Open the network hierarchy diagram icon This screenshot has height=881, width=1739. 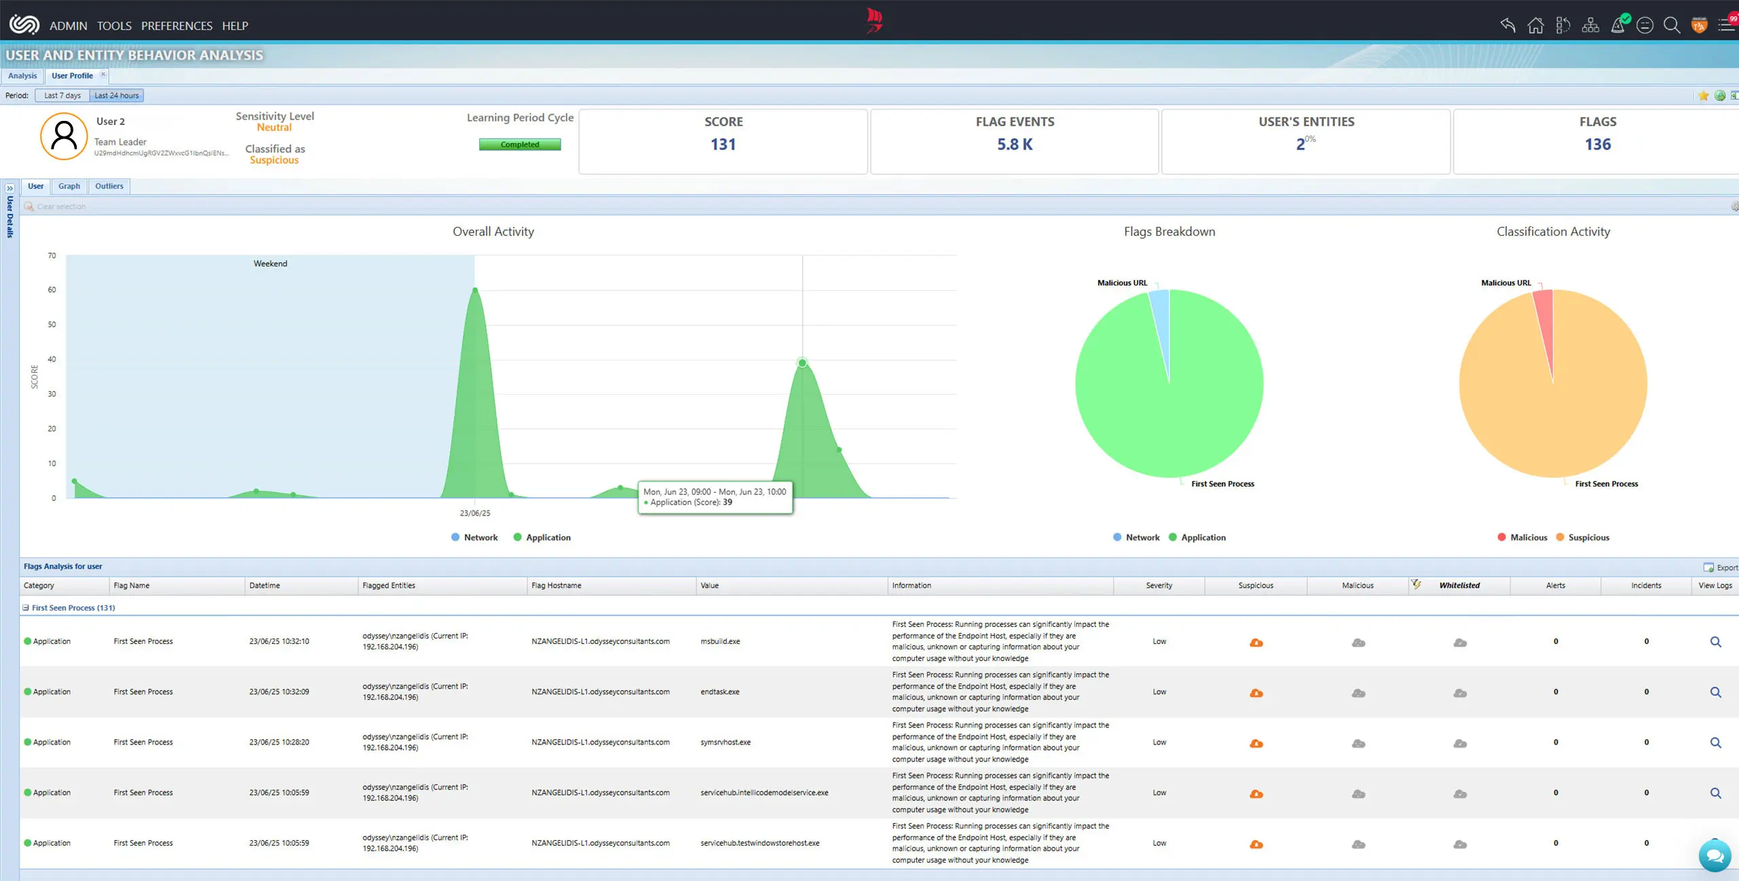click(x=1590, y=25)
